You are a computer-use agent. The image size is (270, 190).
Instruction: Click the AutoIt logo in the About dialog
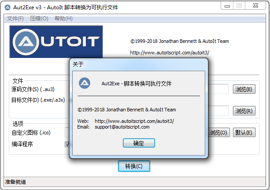pyautogui.click(x=85, y=83)
